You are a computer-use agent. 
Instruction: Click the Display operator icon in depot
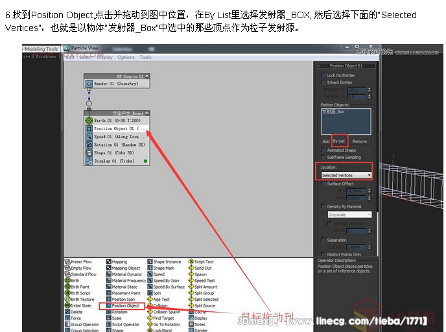(191, 318)
